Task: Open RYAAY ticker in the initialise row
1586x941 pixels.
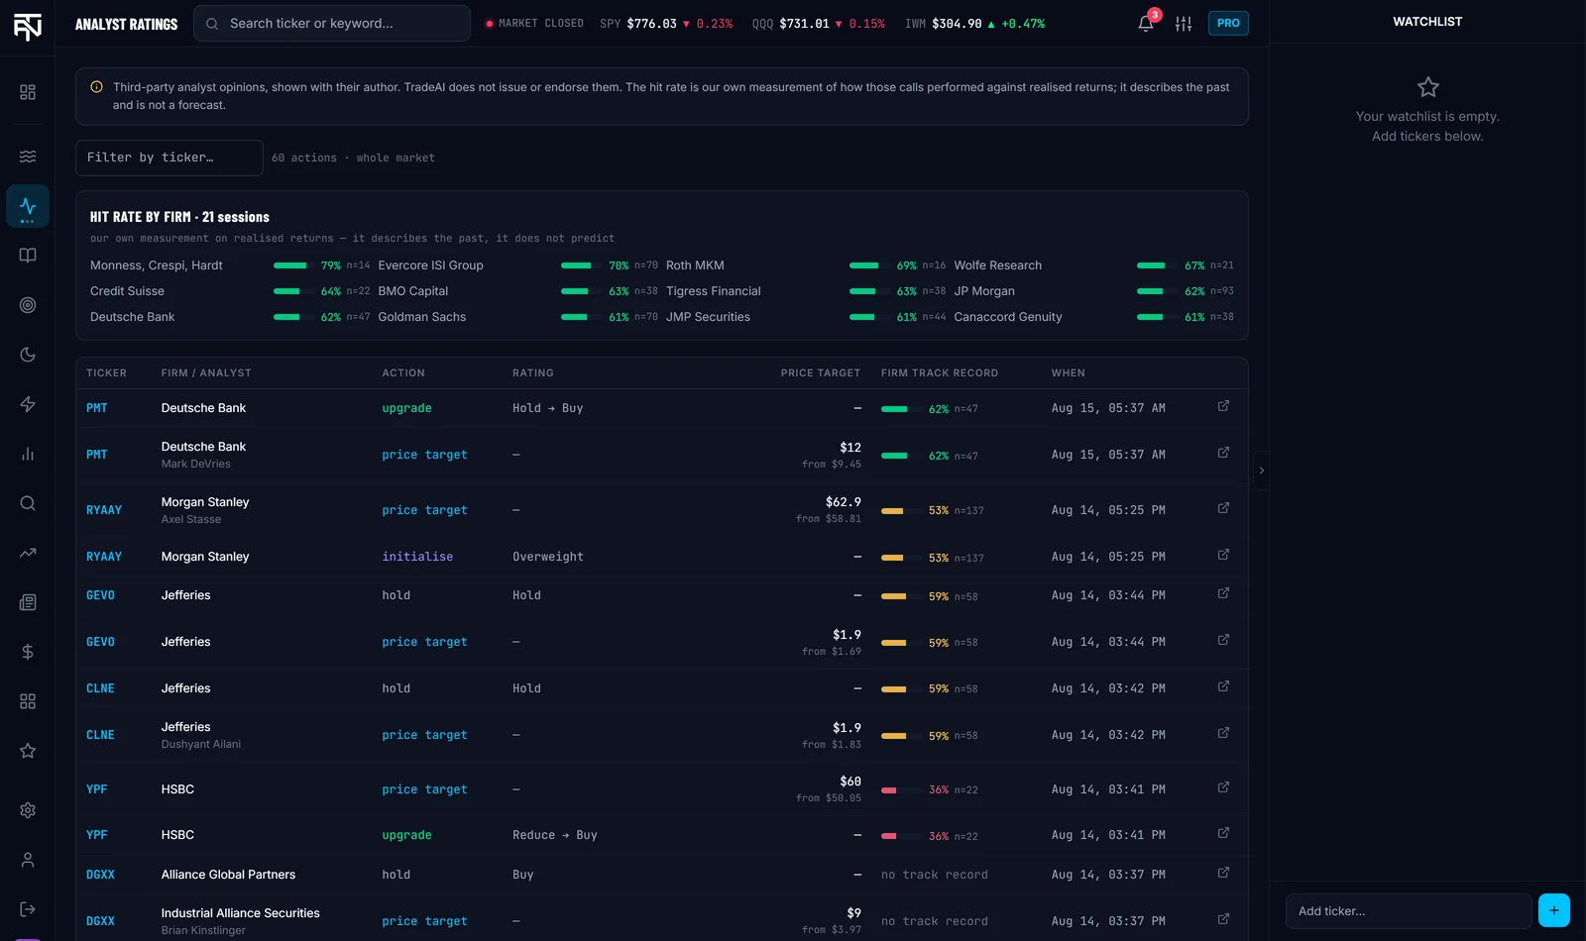Action: [104, 557]
